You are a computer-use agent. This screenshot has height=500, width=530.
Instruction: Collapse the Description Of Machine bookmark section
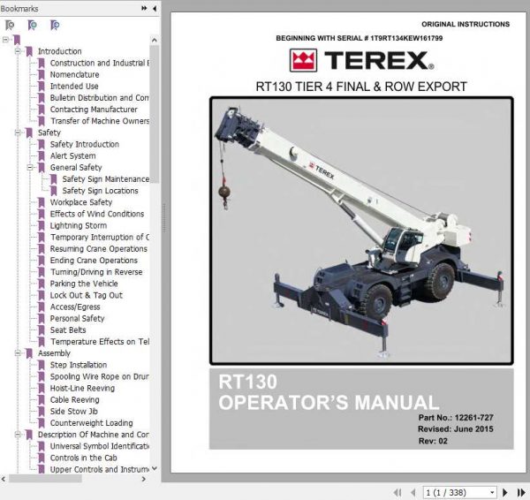18,435
